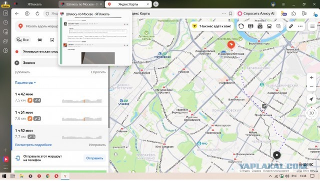The image size is (320, 181).
Task: Open the Yandex Maps hamburger menu
Action: point(312,26)
